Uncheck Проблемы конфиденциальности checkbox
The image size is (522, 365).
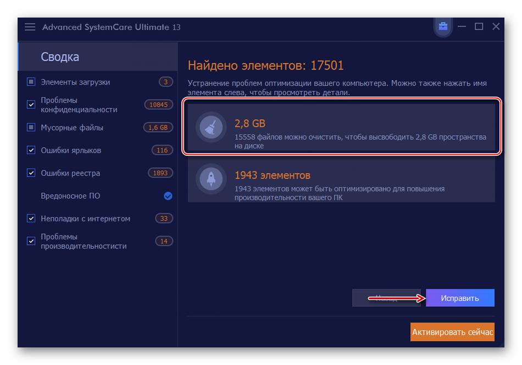pos(31,105)
